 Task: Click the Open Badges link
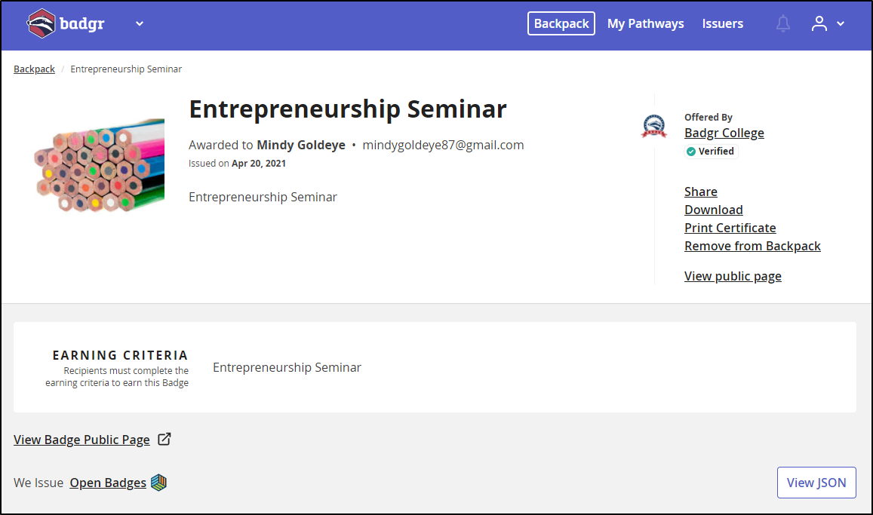pos(108,483)
